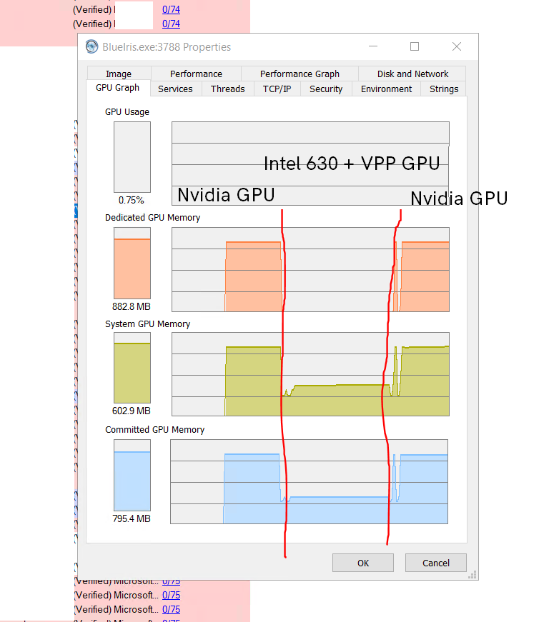Click the 0.75% GPU usage value
The height and width of the screenshot is (622, 559).
131,201
